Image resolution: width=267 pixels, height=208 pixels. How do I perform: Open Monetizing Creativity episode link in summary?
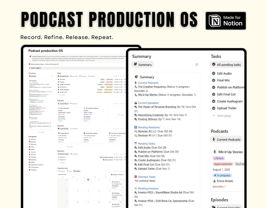point(151,115)
